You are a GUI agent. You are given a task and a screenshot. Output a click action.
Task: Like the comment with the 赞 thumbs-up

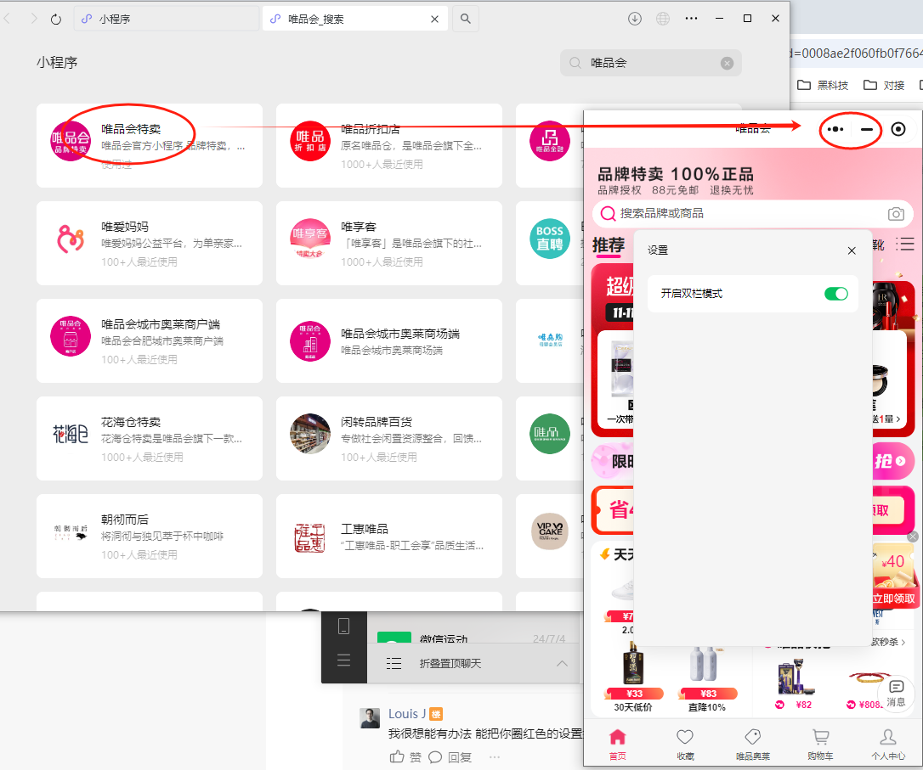405,757
